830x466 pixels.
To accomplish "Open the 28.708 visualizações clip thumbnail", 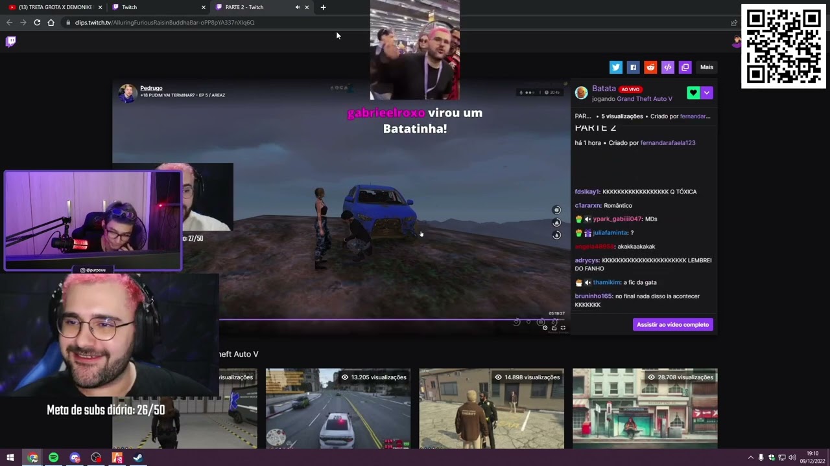I will pyautogui.click(x=645, y=408).
